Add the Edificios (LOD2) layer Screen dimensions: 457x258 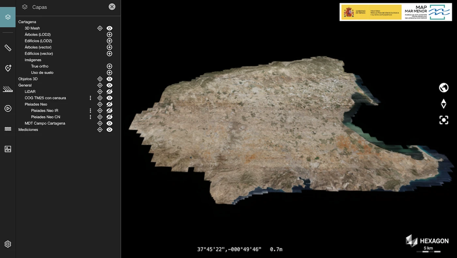click(x=109, y=41)
